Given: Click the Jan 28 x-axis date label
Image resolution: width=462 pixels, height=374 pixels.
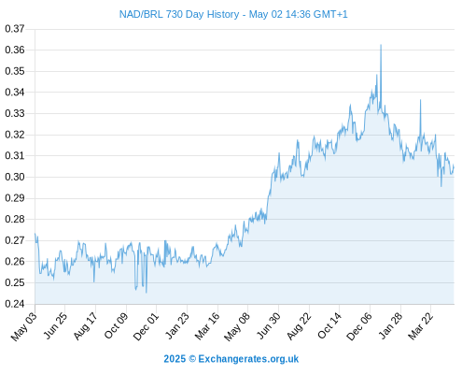Looking at the screenshot, I should click(x=390, y=325).
